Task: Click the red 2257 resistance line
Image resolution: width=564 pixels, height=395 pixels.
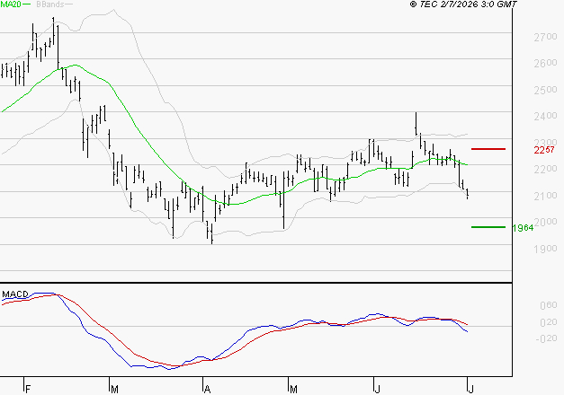Action: (x=488, y=149)
